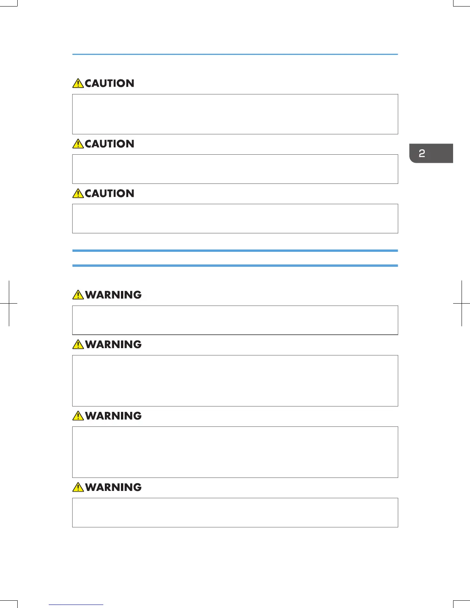Image resolution: width=470 pixels, height=608 pixels.
Task: Click the second CAUTION warning triangle icon
Action: click(78, 144)
